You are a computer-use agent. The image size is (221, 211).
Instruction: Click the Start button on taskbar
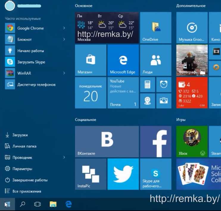pos(7,204)
